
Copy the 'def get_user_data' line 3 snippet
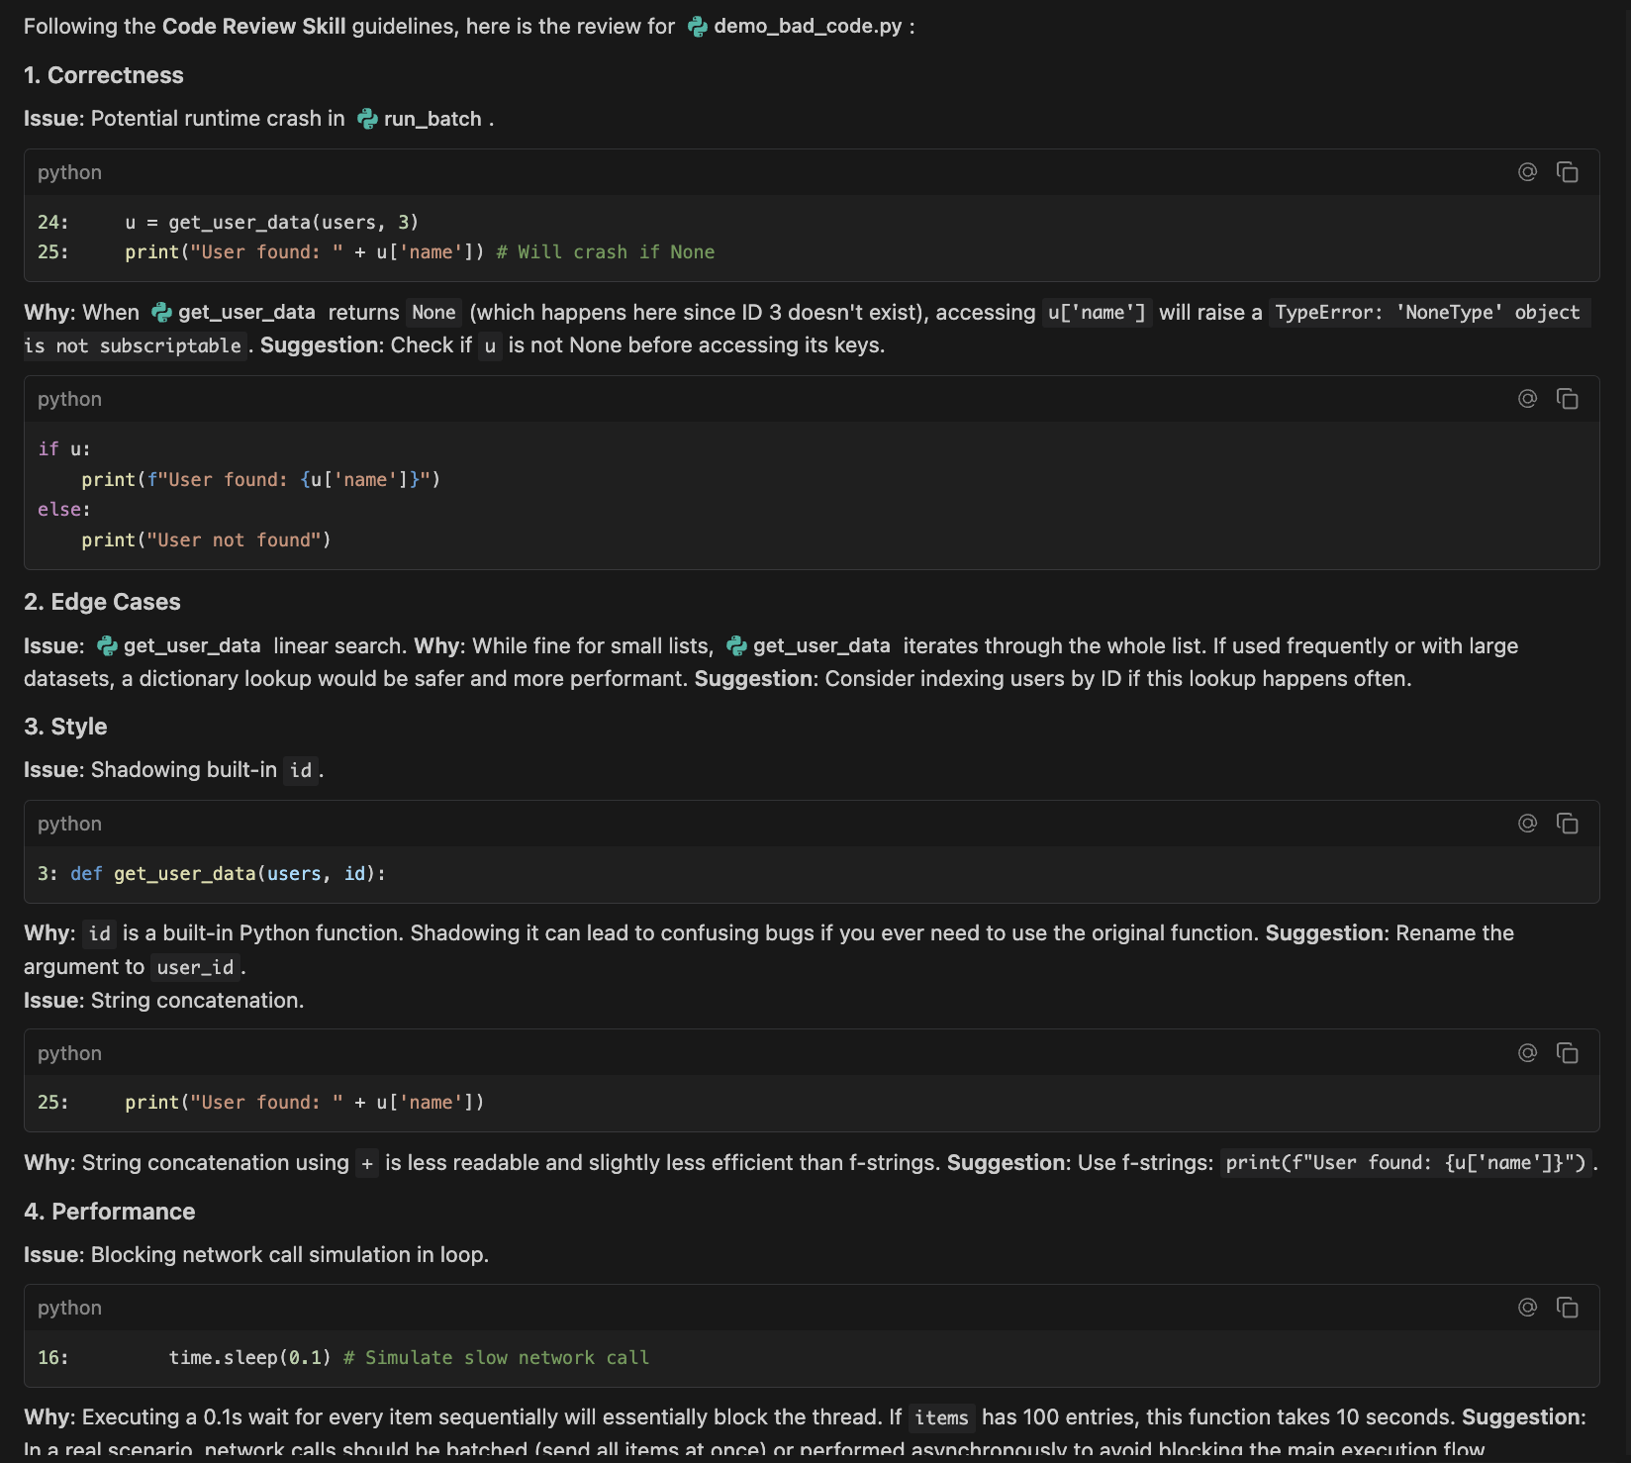pyautogui.click(x=1567, y=824)
